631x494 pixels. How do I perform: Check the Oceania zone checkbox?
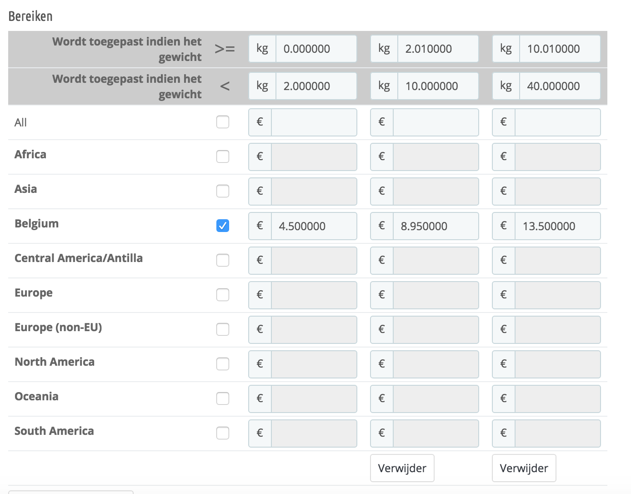pos(223,398)
